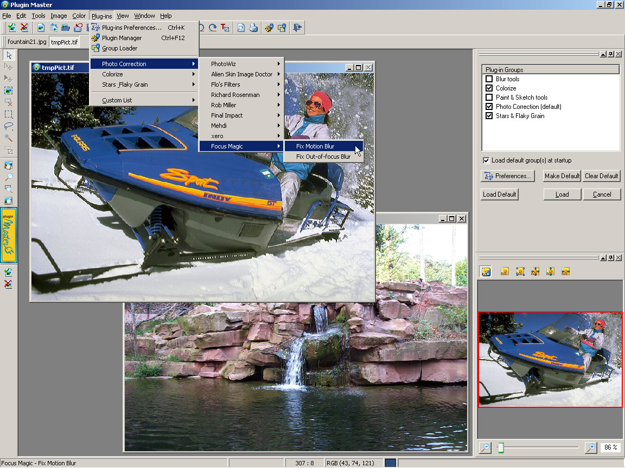Open the Color menu
This screenshot has height=468, width=625.
[x=79, y=16]
